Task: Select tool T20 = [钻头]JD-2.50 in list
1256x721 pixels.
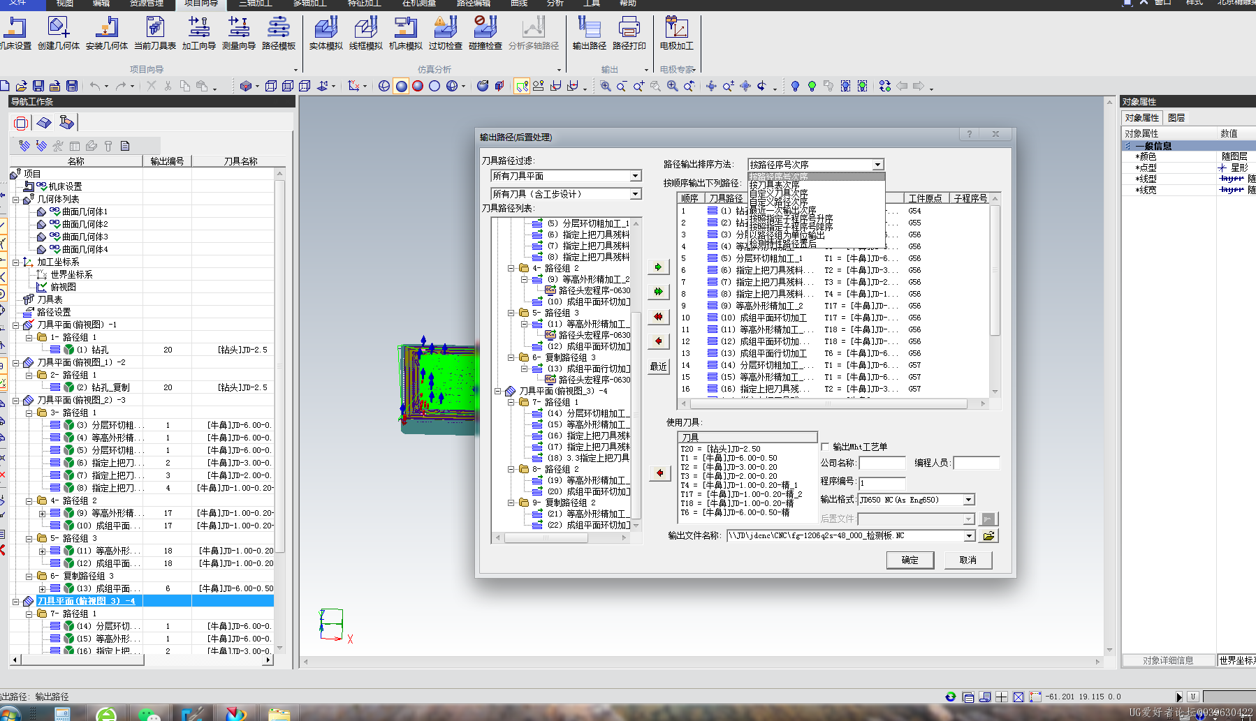Action: pyautogui.click(x=720, y=449)
